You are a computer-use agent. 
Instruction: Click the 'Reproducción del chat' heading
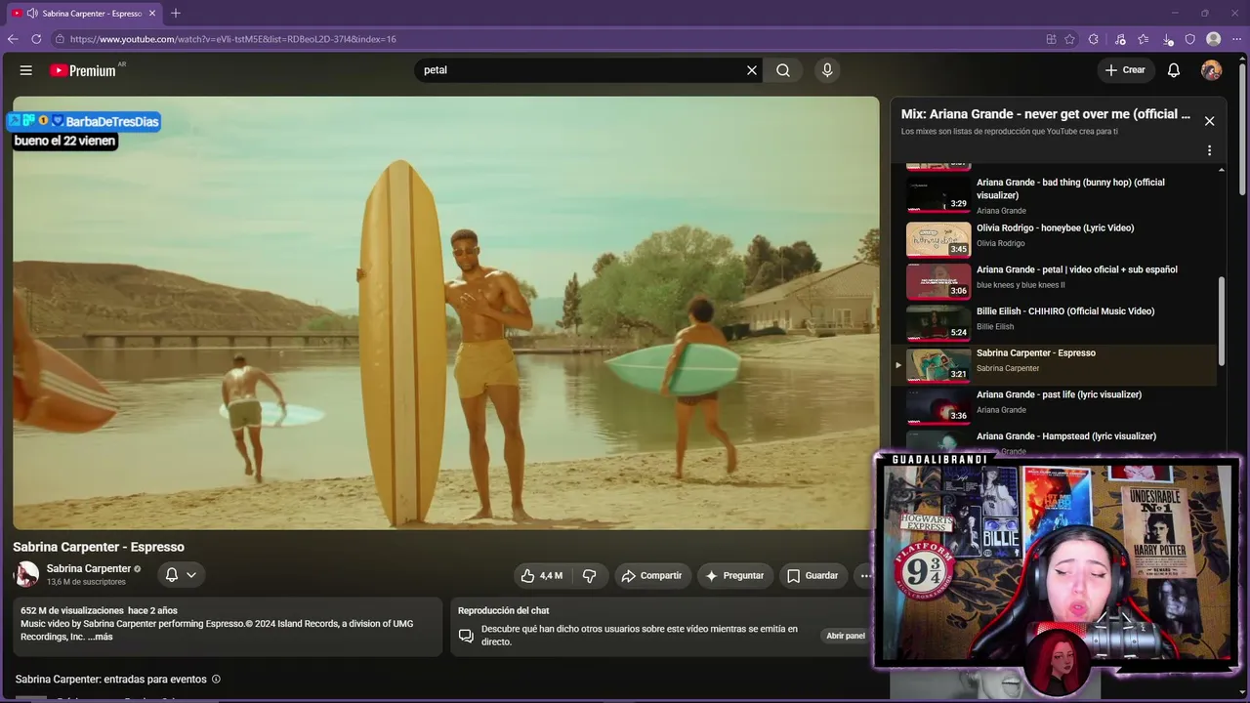[503, 610]
